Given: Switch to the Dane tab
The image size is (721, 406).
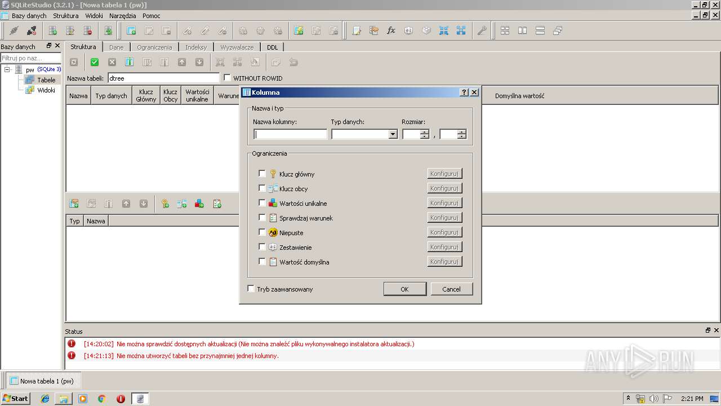Looking at the screenshot, I should (x=116, y=47).
